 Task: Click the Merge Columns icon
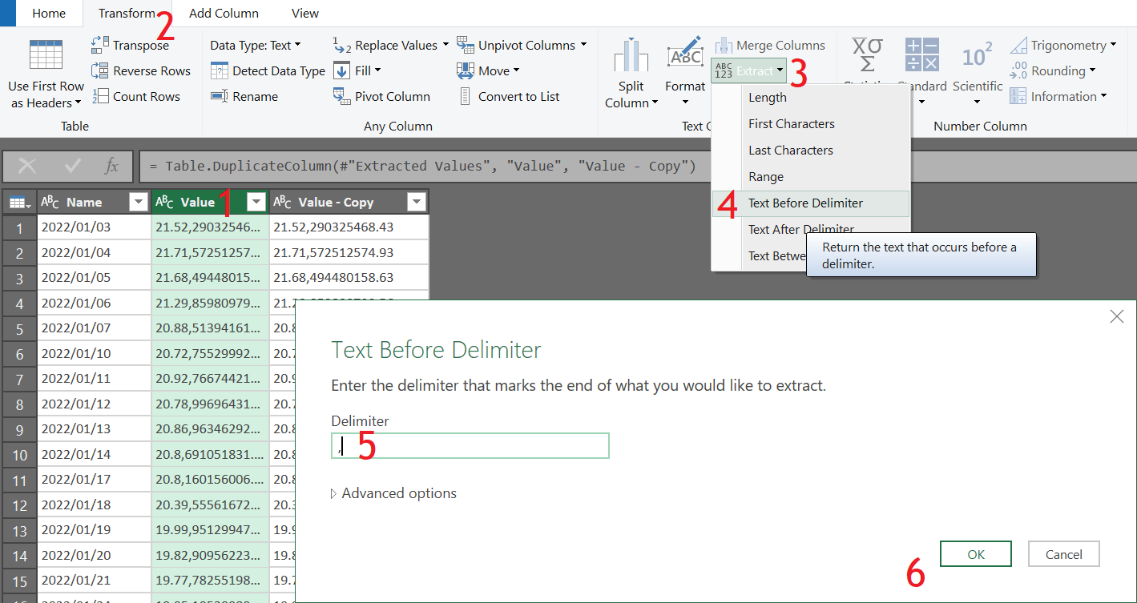pyautogui.click(x=724, y=45)
